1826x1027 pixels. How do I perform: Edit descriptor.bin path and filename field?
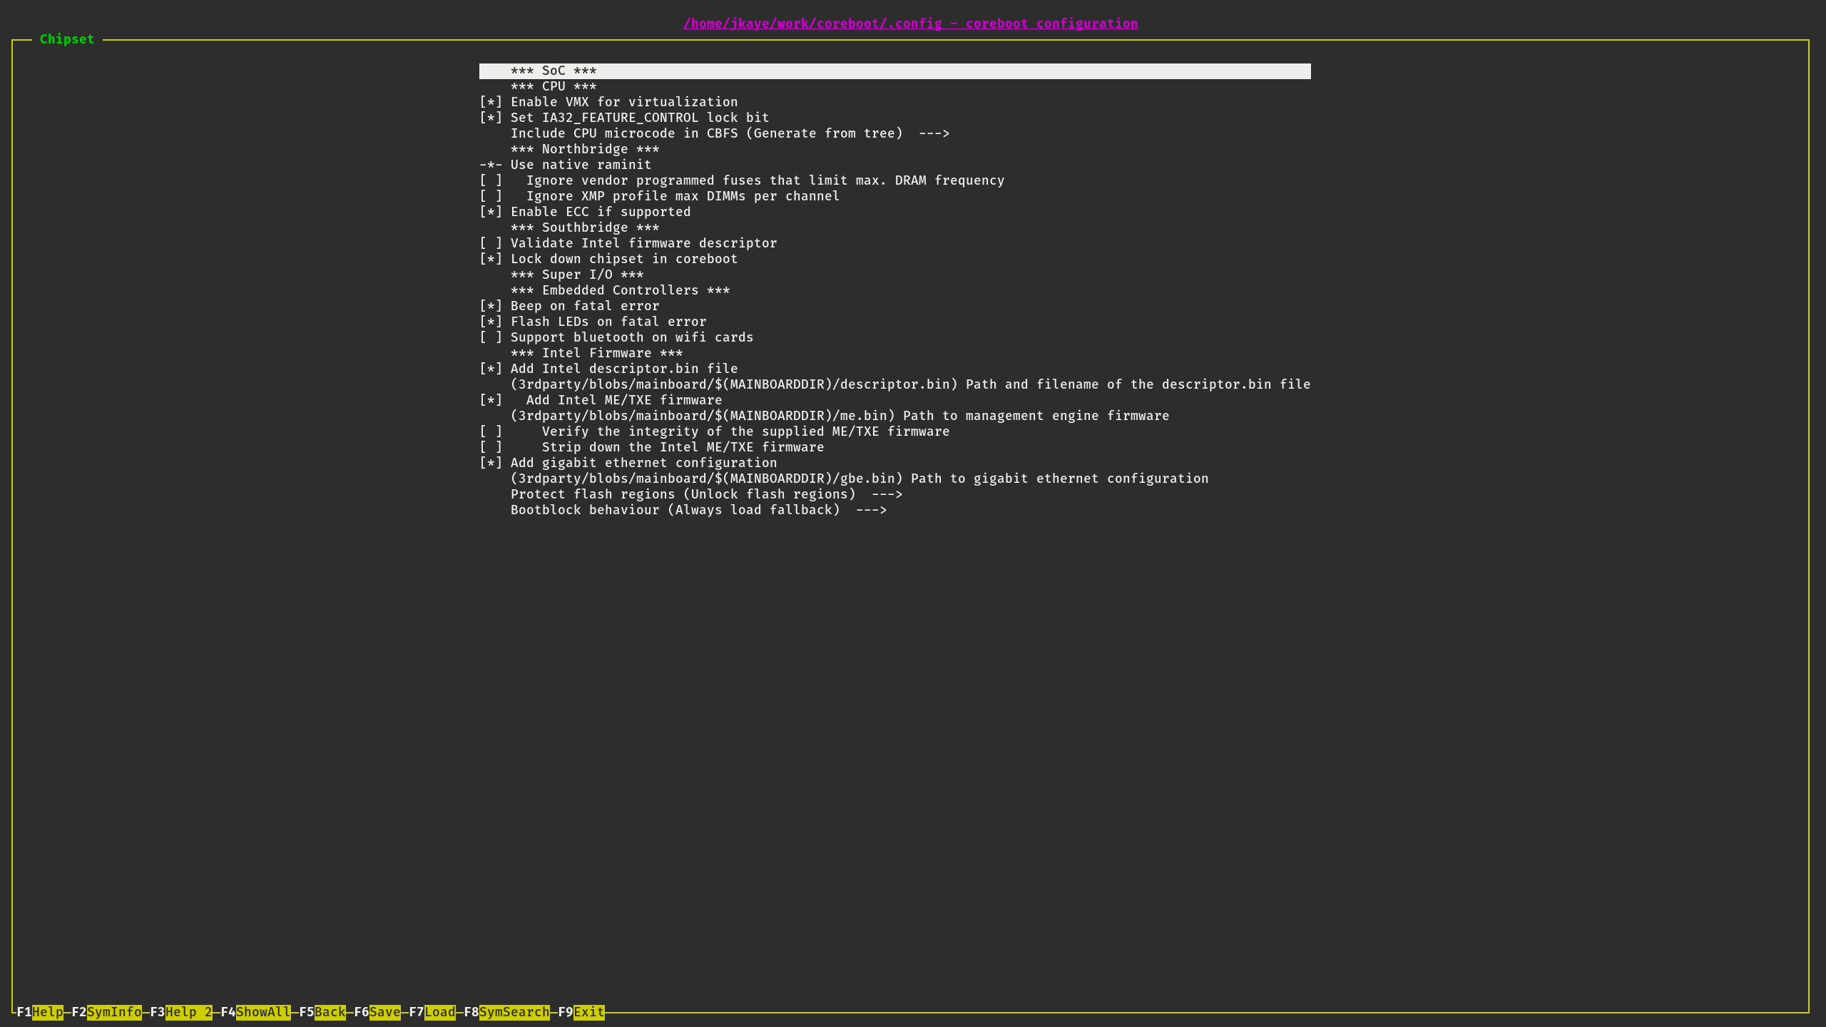click(910, 384)
